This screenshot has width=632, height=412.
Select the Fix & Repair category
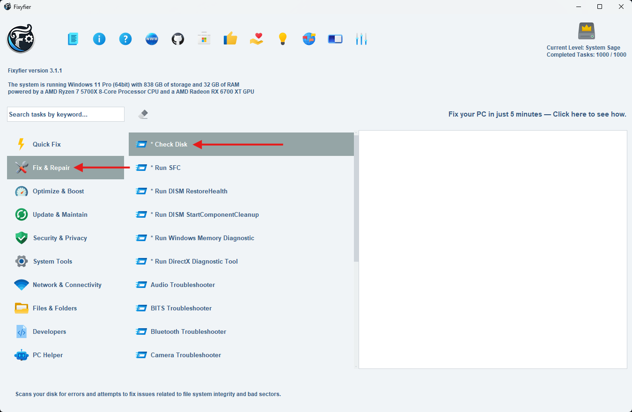coord(66,168)
